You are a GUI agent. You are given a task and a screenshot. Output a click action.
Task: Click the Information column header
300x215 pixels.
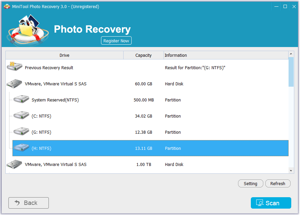pyautogui.click(x=226, y=55)
